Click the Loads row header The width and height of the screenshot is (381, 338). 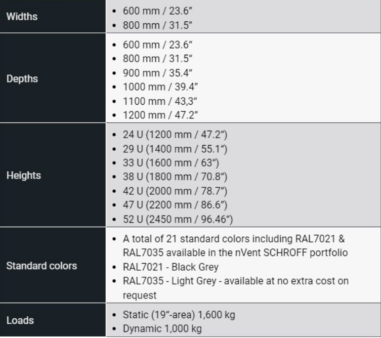pos(20,320)
